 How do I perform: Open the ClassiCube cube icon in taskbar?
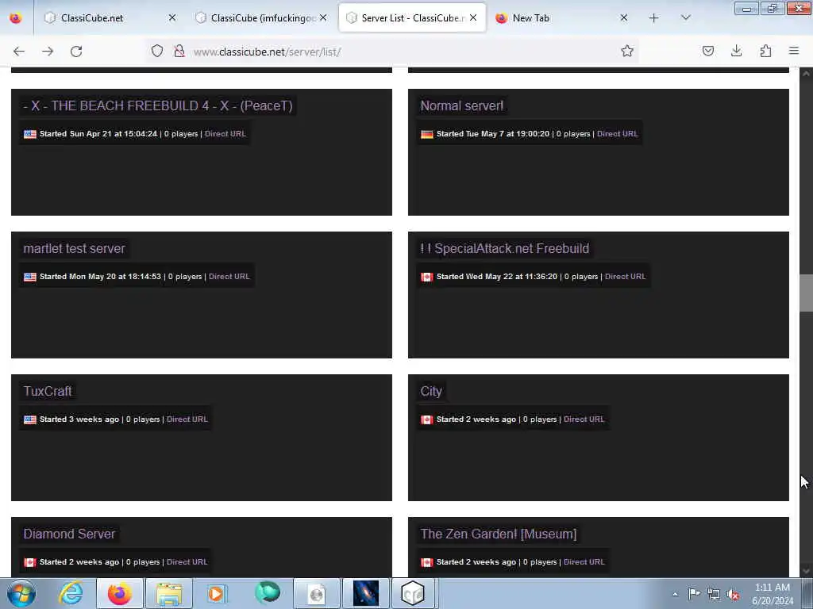tap(413, 593)
